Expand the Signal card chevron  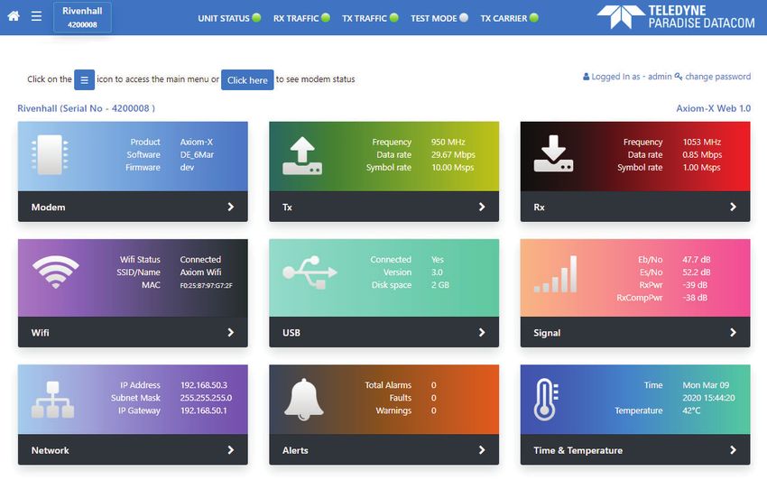(733, 333)
